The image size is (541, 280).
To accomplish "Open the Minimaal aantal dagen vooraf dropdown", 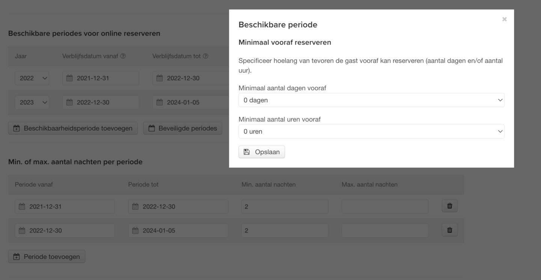I will coord(371,100).
